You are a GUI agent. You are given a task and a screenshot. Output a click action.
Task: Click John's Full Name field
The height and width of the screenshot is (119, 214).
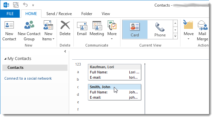tap(115, 92)
